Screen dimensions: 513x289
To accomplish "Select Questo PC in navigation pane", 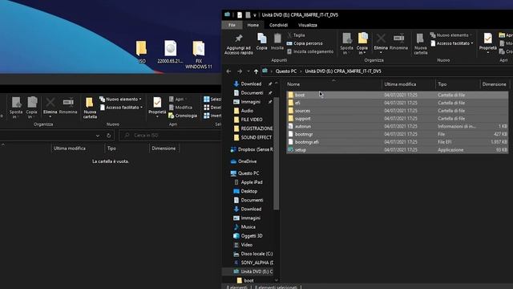I will click(x=248, y=173).
